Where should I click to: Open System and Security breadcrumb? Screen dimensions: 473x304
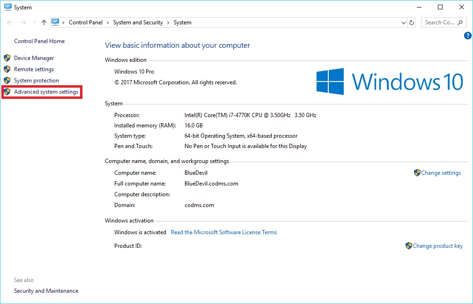138,22
